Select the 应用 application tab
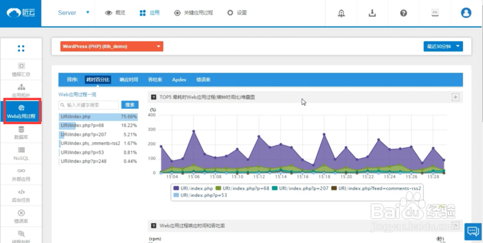483x243 pixels. click(150, 13)
